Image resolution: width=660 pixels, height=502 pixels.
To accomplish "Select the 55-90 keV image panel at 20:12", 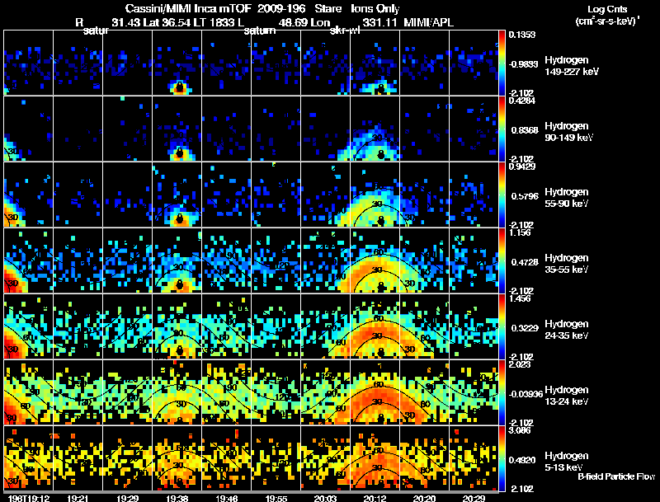I will pyautogui.click(x=375, y=195).
